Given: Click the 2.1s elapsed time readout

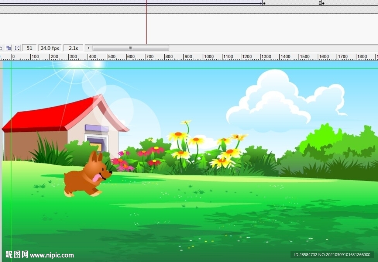Looking at the screenshot, I should click(x=73, y=48).
